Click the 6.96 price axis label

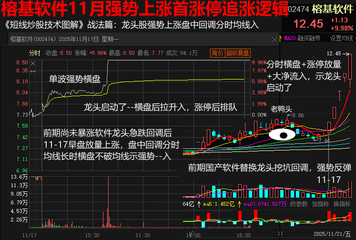coord(22,170)
